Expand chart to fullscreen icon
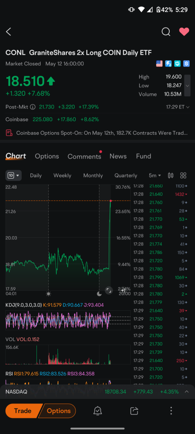The height and width of the screenshot is (434, 195). click(109, 290)
